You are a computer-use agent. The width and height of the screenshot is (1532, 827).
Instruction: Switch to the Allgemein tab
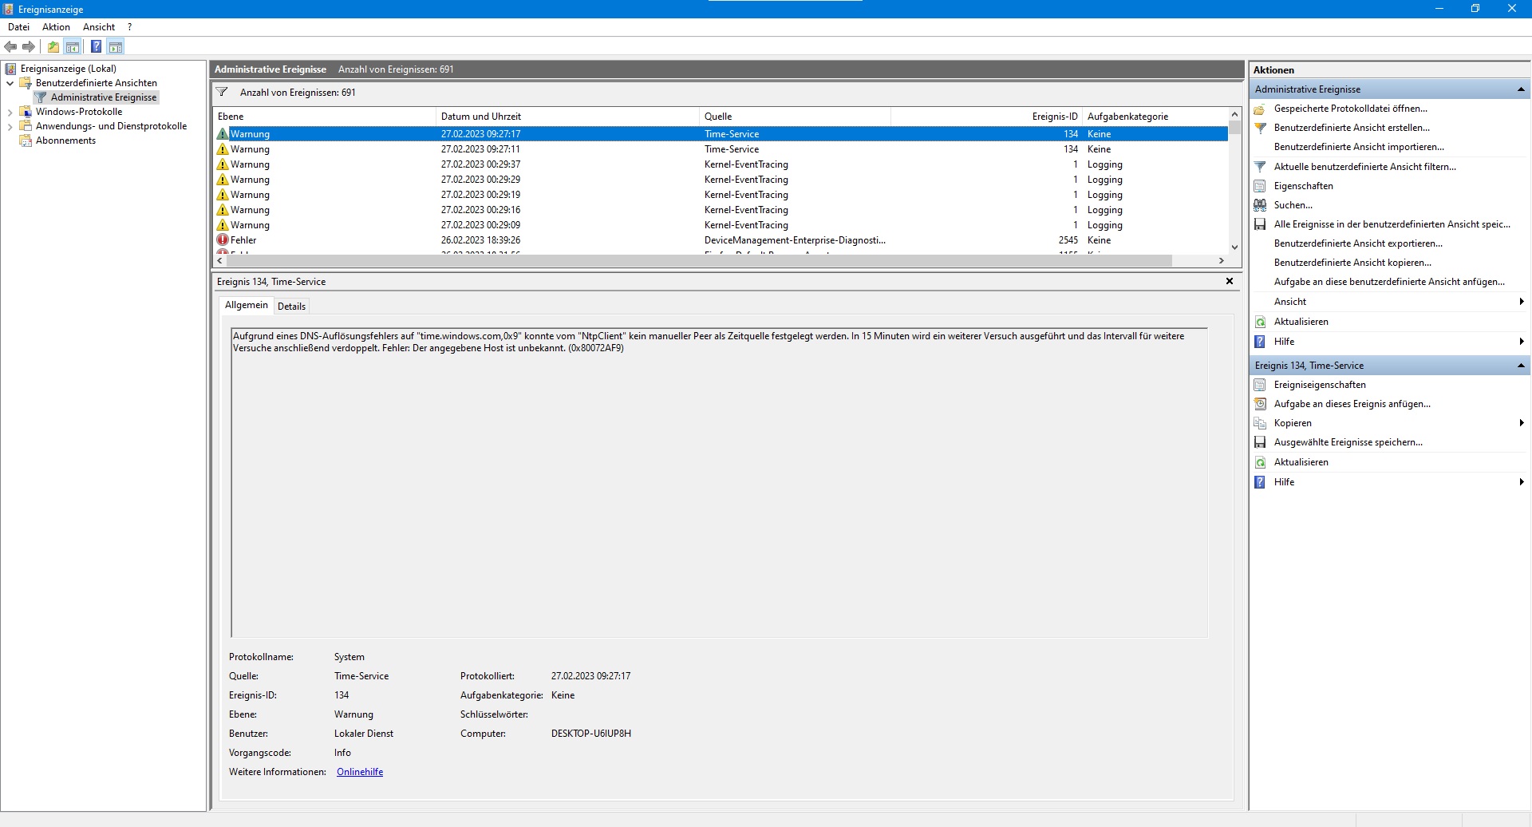tap(247, 305)
